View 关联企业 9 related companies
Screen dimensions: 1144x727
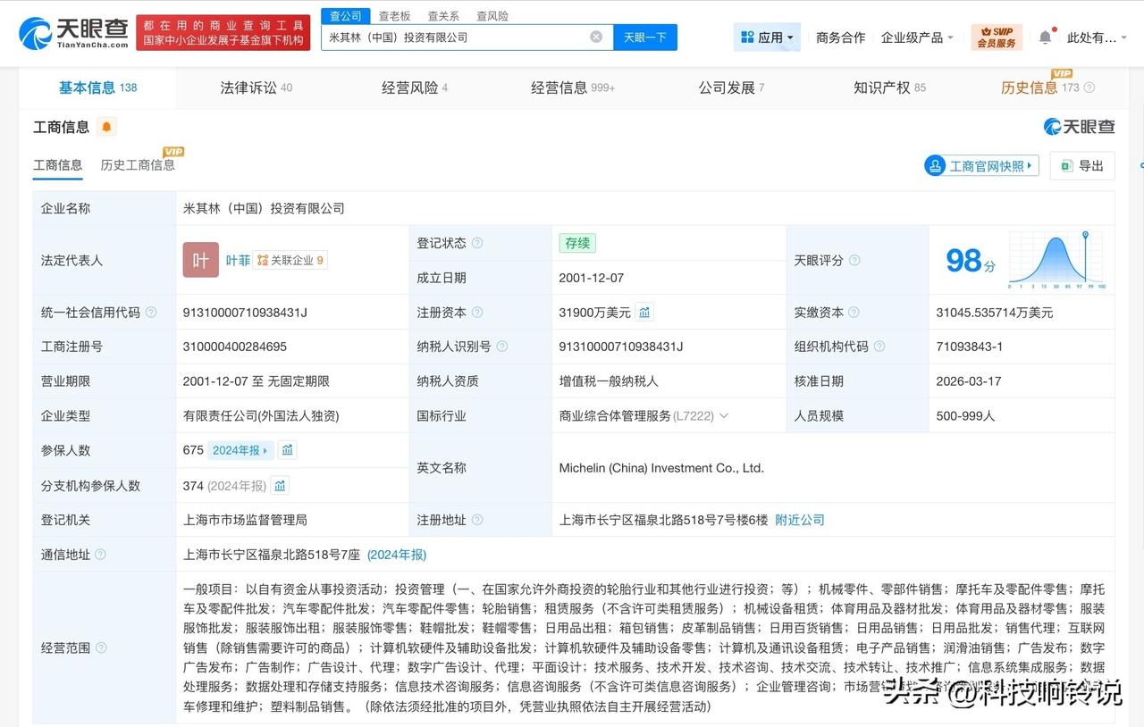point(290,260)
